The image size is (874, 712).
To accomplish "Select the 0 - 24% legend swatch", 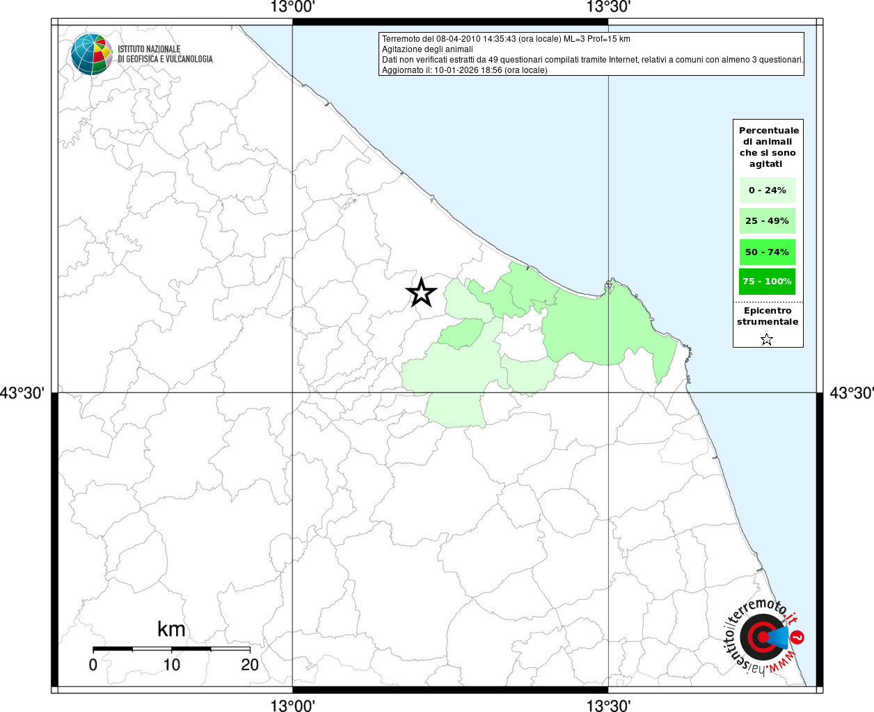I will 768,191.
